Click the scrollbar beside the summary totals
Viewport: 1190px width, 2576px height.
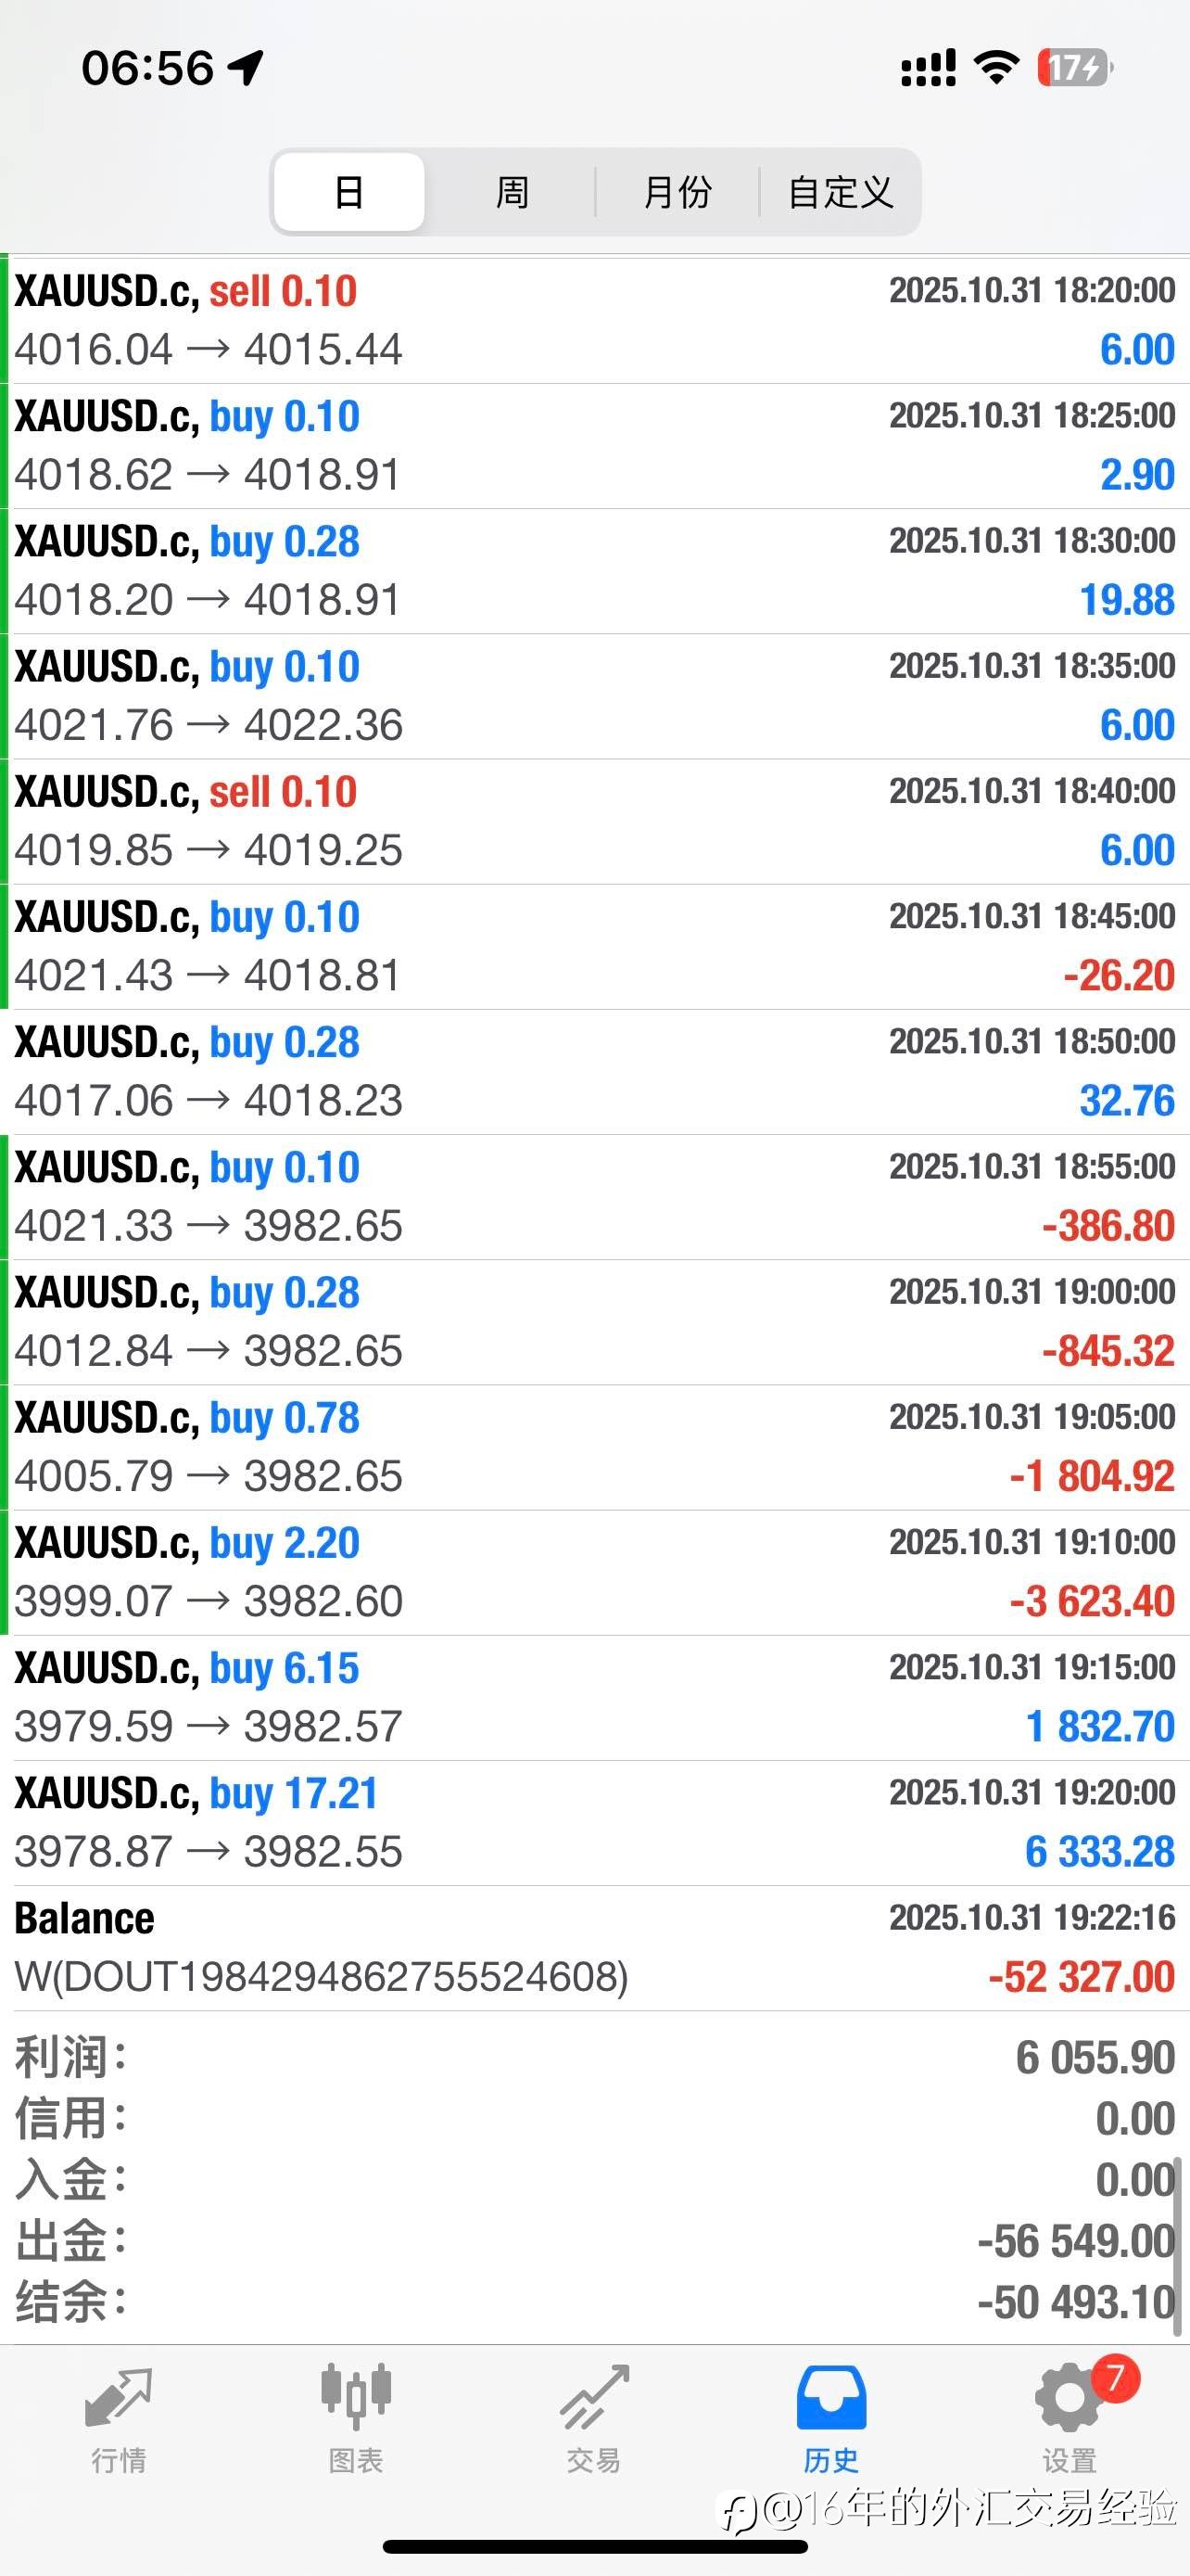pos(1177,2246)
